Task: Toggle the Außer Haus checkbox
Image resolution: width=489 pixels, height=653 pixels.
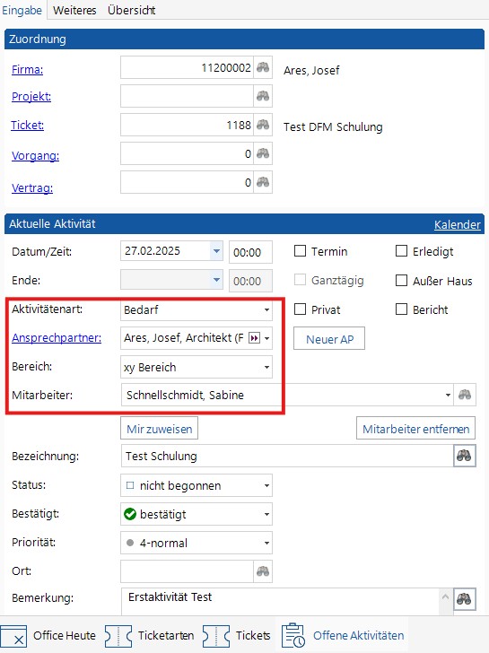Action: click(401, 280)
